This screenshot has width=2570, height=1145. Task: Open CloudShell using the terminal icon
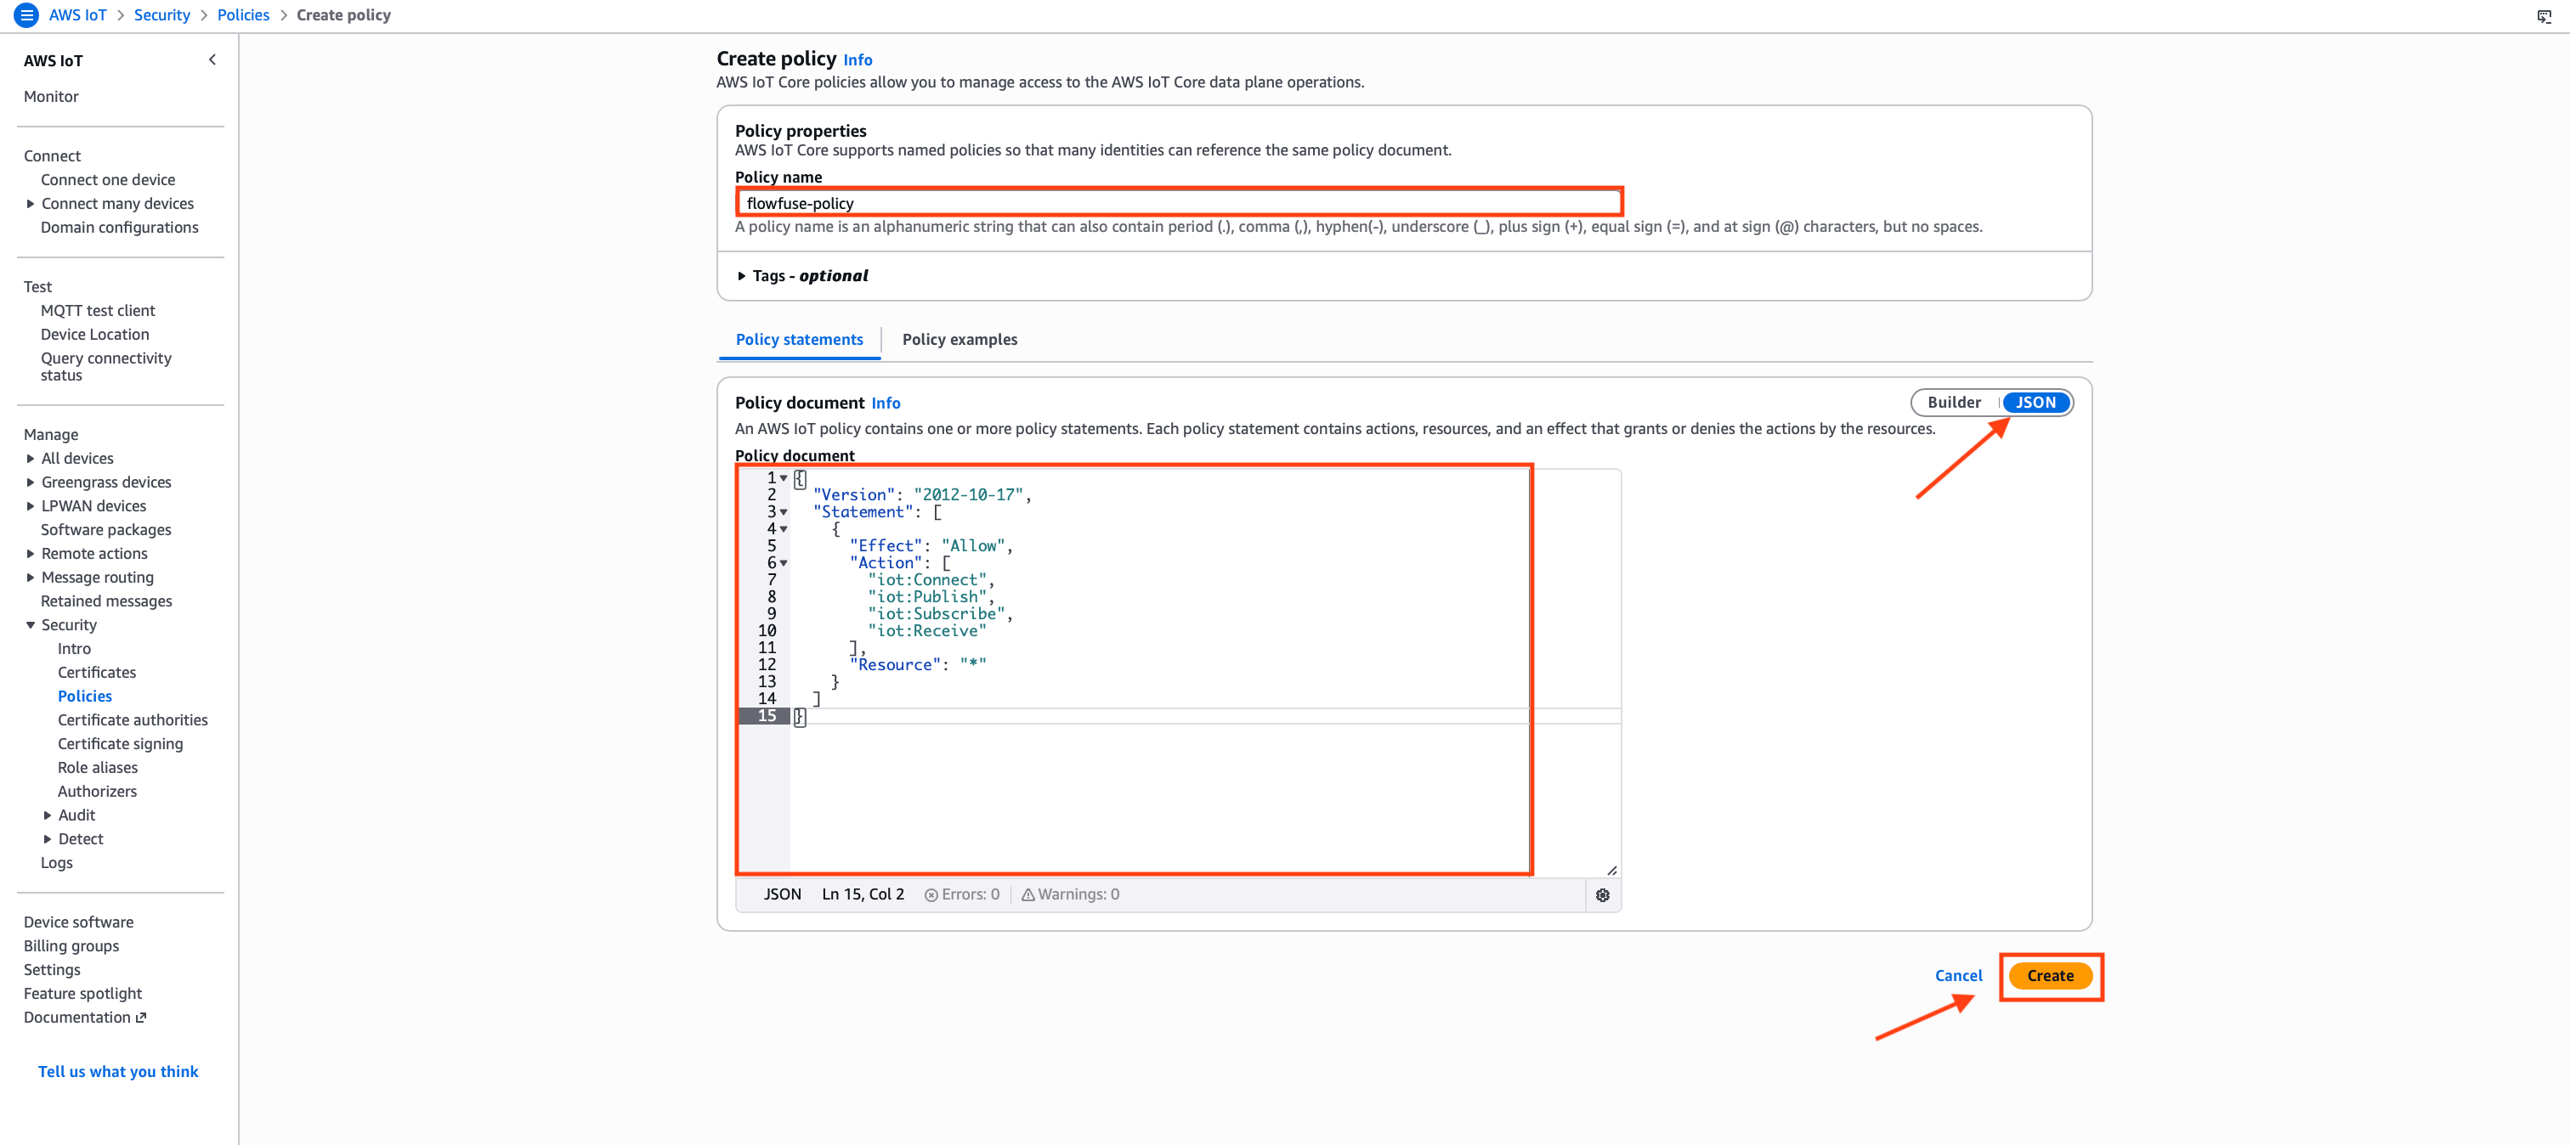coord(2545,16)
